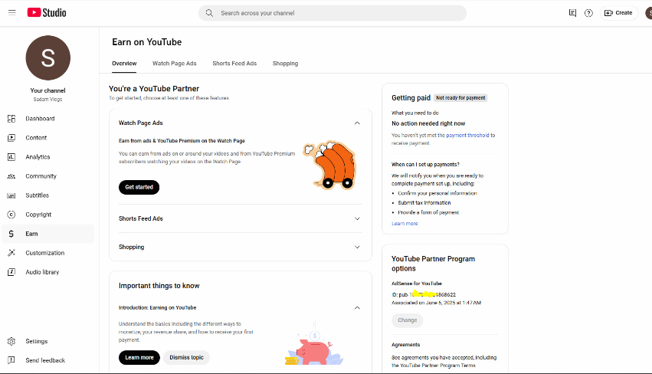Expand the Shorts Feed Ads section
This screenshot has height=374, width=652.
(x=357, y=219)
